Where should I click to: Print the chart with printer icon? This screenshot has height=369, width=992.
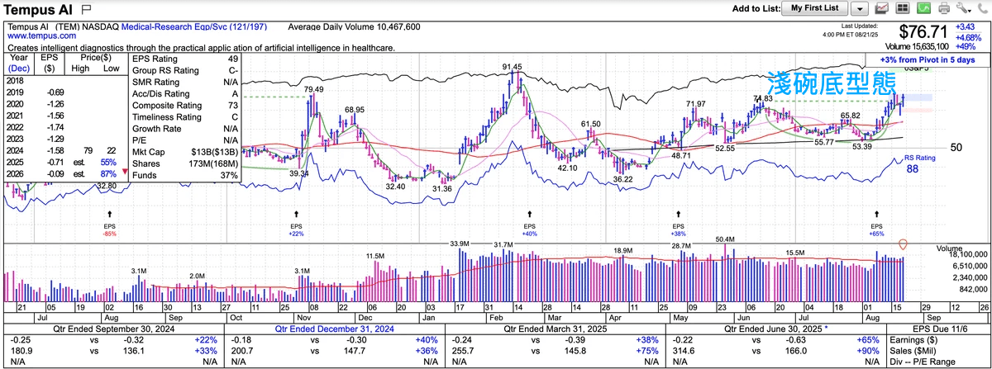[x=944, y=8]
